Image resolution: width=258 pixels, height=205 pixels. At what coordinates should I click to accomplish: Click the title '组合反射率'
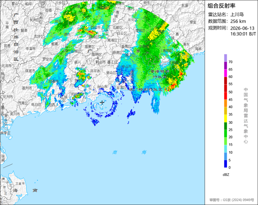(x=221, y=6)
